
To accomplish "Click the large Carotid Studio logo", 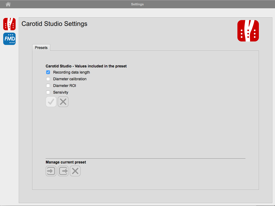I will 248,31.
